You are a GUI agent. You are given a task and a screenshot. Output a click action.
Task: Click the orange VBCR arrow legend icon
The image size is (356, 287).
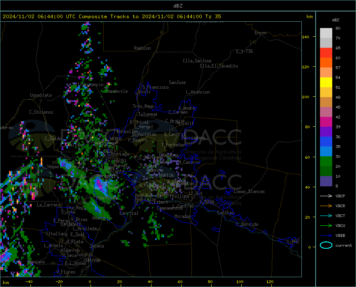326,206
